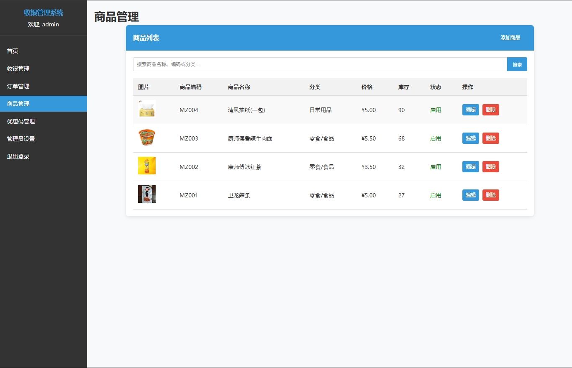Viewport: 572px width, 368px height.
Task: Click the stock value 90
Action: pos(402,110)
